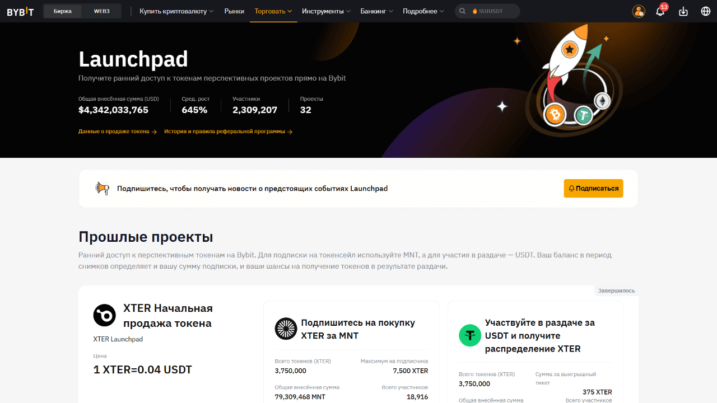The width and height of the screenshot is (717, 403).
Task: Expand Купить криптовалюту dropdown
Action: tap(176, 11)
